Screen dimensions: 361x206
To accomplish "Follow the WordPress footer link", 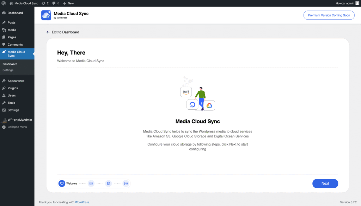I will point(82,202).
